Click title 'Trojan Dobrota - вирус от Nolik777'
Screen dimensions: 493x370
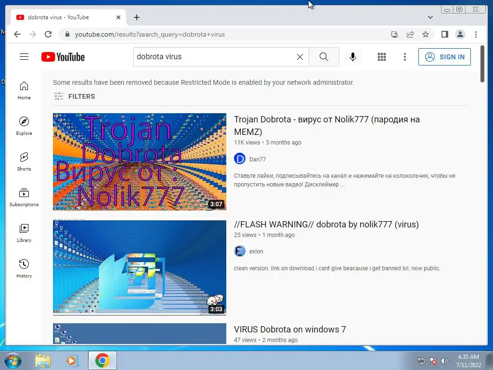[327, 126]
